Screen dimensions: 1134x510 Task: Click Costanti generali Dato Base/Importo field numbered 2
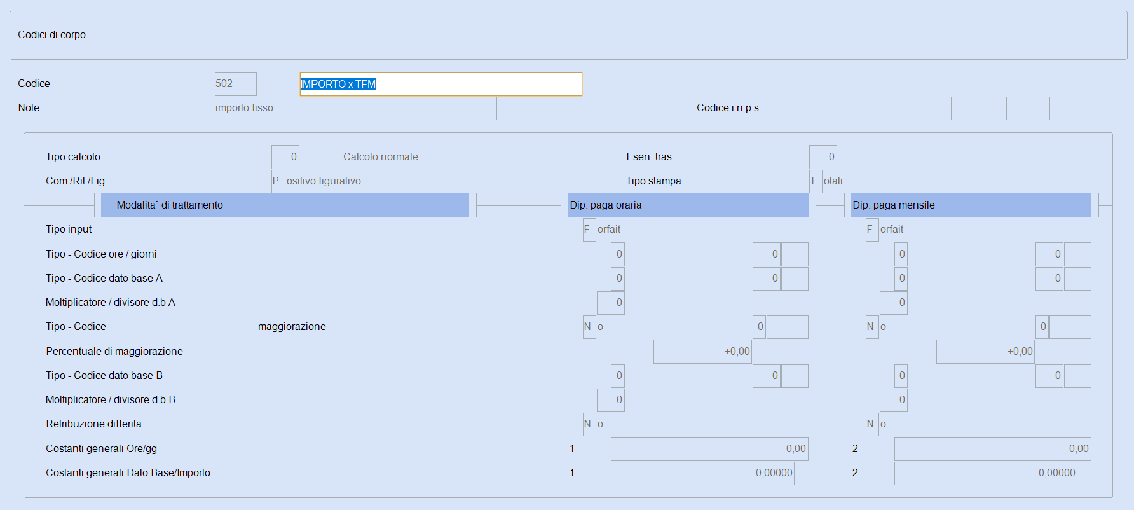pyautogui.click(x=985, y=473)
